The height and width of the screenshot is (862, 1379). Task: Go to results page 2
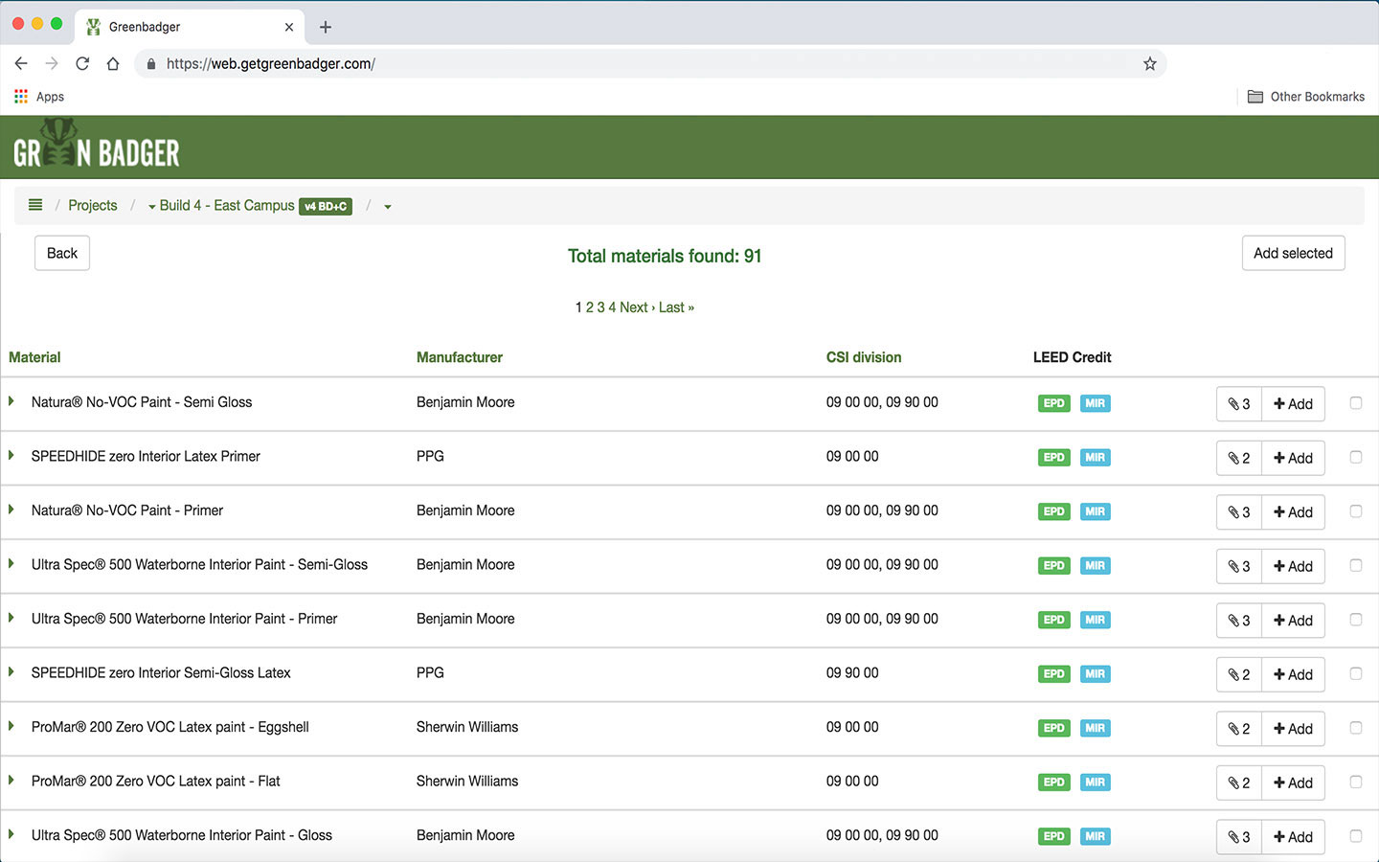[x=590, y=307]
